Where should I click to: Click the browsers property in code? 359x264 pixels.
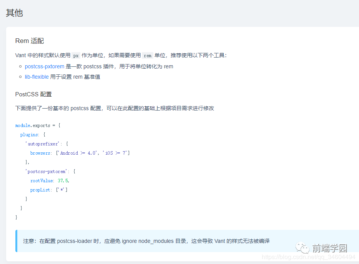[x=41, y=153]
